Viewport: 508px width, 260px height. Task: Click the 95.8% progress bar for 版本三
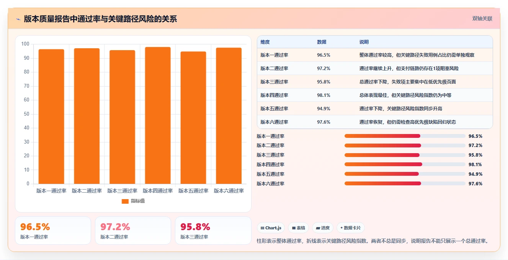click(405, 155)
